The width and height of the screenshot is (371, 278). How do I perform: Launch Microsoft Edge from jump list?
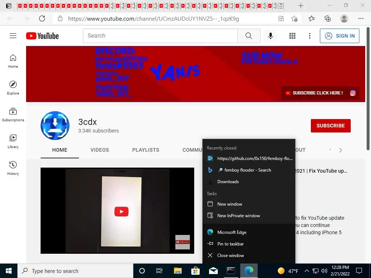[249, 232]
